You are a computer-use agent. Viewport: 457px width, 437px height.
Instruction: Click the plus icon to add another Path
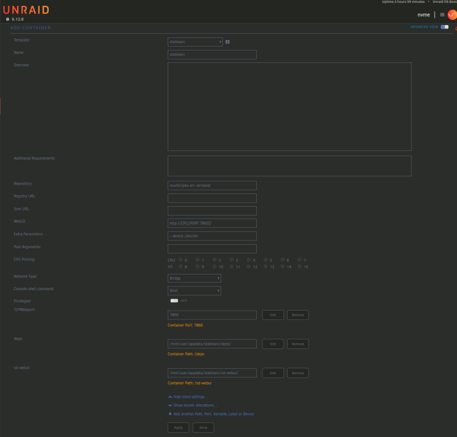tap(170, 414)
